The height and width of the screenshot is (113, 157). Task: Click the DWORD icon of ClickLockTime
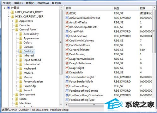tap(67, 36)
